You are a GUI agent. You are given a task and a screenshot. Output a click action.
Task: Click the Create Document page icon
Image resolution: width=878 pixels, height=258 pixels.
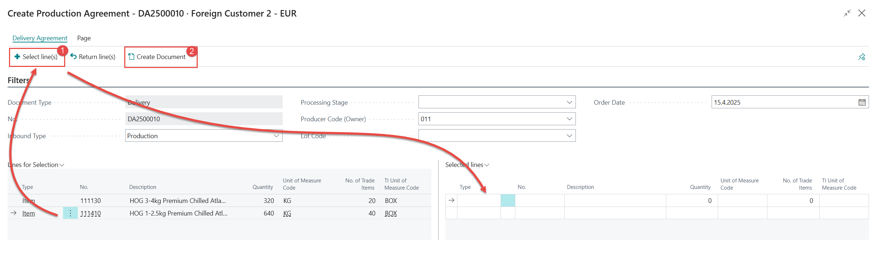(131, 57)
